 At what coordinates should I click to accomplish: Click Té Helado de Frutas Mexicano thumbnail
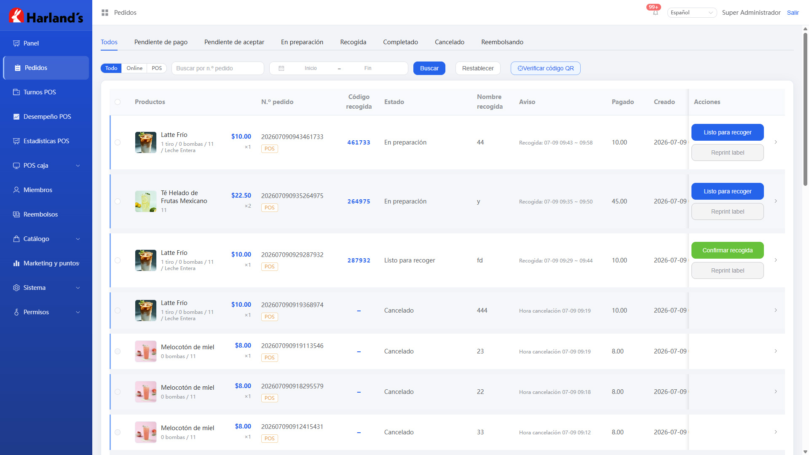[146, 201]
